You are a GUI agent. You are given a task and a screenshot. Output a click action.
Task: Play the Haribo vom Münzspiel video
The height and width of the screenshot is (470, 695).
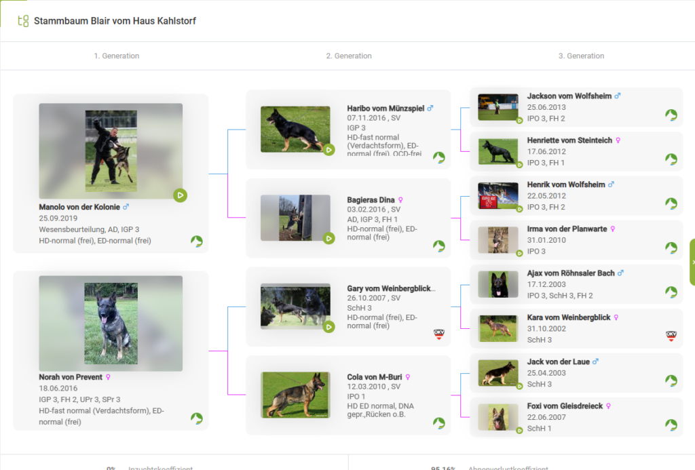(x=328, y=149)
